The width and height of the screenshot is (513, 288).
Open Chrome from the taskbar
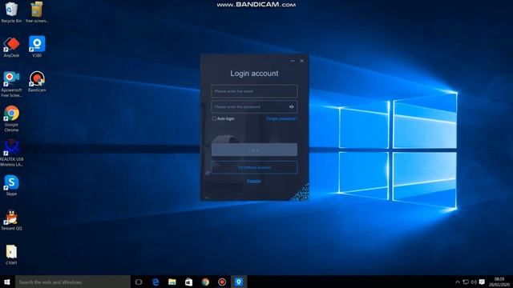click(x=205, y=282)
